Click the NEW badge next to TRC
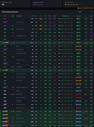The height and width of the screenshot is (127, 94). [6, 115]
